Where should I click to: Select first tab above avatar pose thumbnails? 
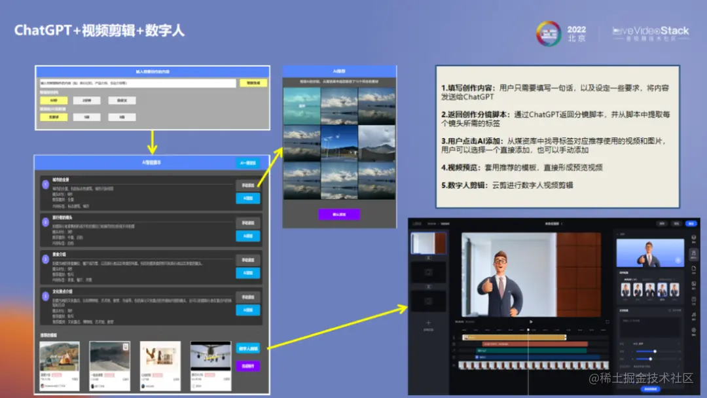pyautogui.click(x=630, y=279)
